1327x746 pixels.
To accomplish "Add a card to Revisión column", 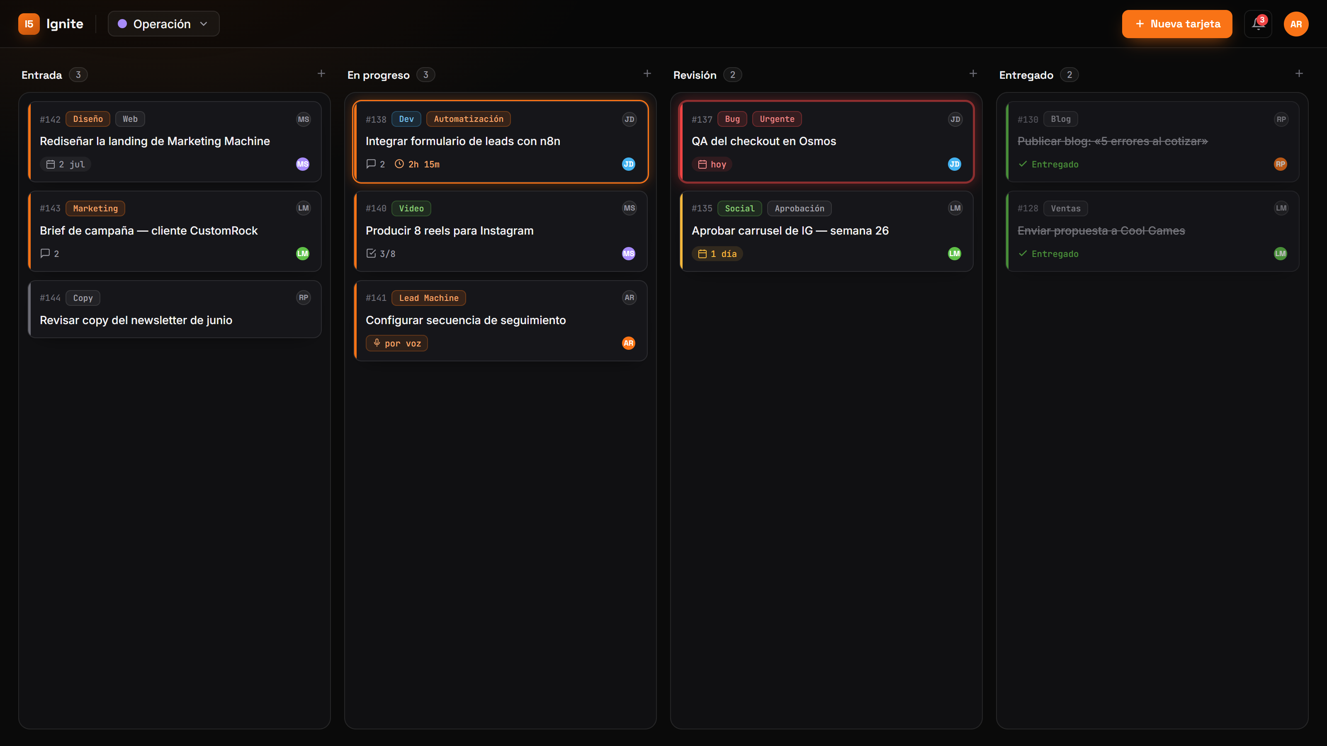I will point(972,74).
